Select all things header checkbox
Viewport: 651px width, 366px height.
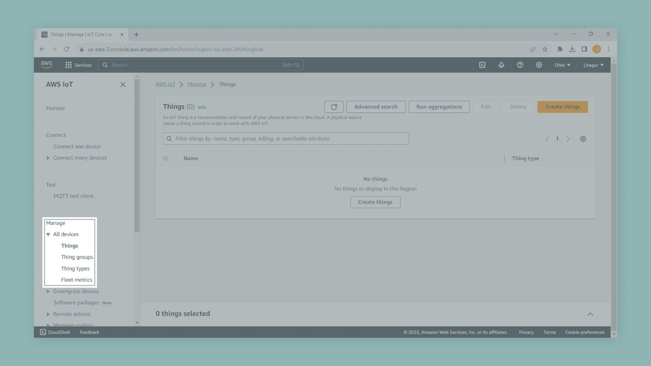(166, 158)
